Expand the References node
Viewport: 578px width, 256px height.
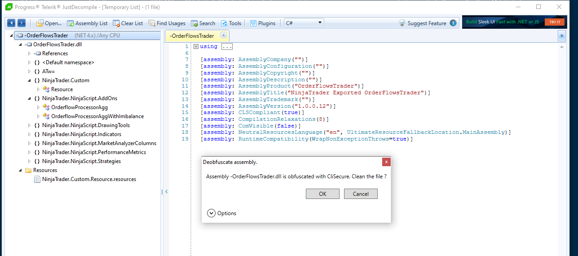tap(29, 53)
